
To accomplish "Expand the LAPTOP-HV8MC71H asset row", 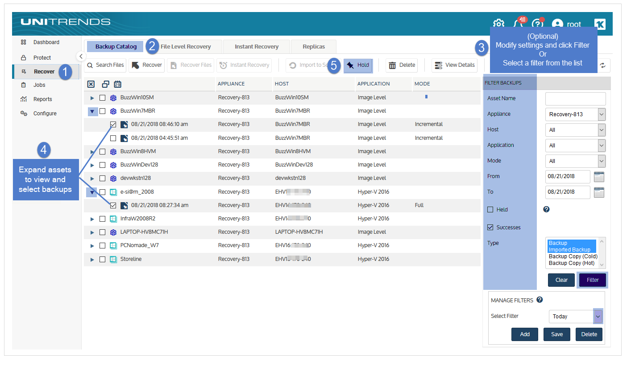I will (x=92, y=232).
